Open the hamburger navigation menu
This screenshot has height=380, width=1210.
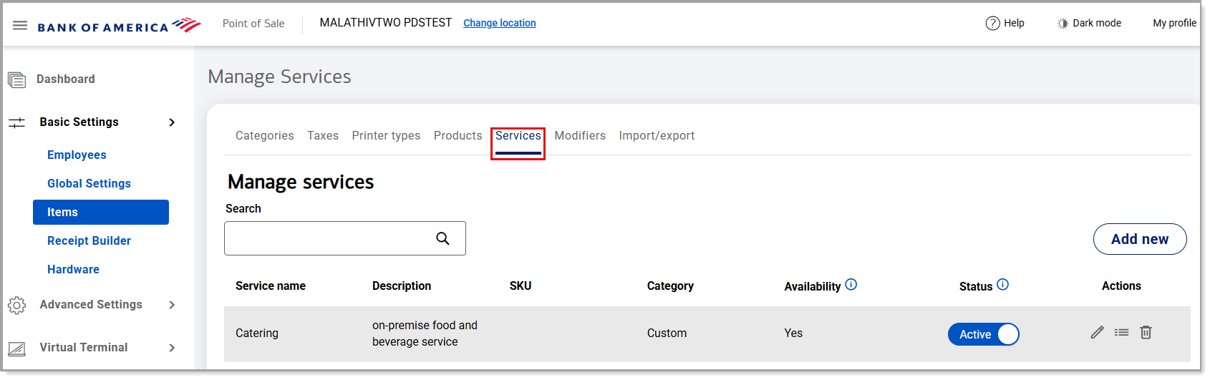[x=20, y=26]
